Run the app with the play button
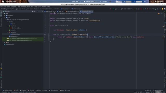Screen dimensions: 166x93 point(134,9)
